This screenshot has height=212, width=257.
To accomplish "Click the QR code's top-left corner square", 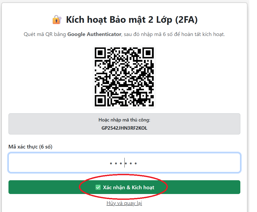I will pos(100,53).
